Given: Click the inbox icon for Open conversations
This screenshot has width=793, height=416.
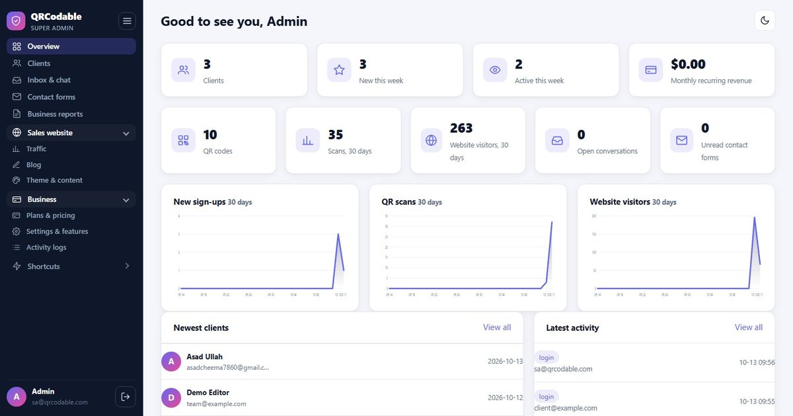Looking at the screenshot, I should point(557,141).
